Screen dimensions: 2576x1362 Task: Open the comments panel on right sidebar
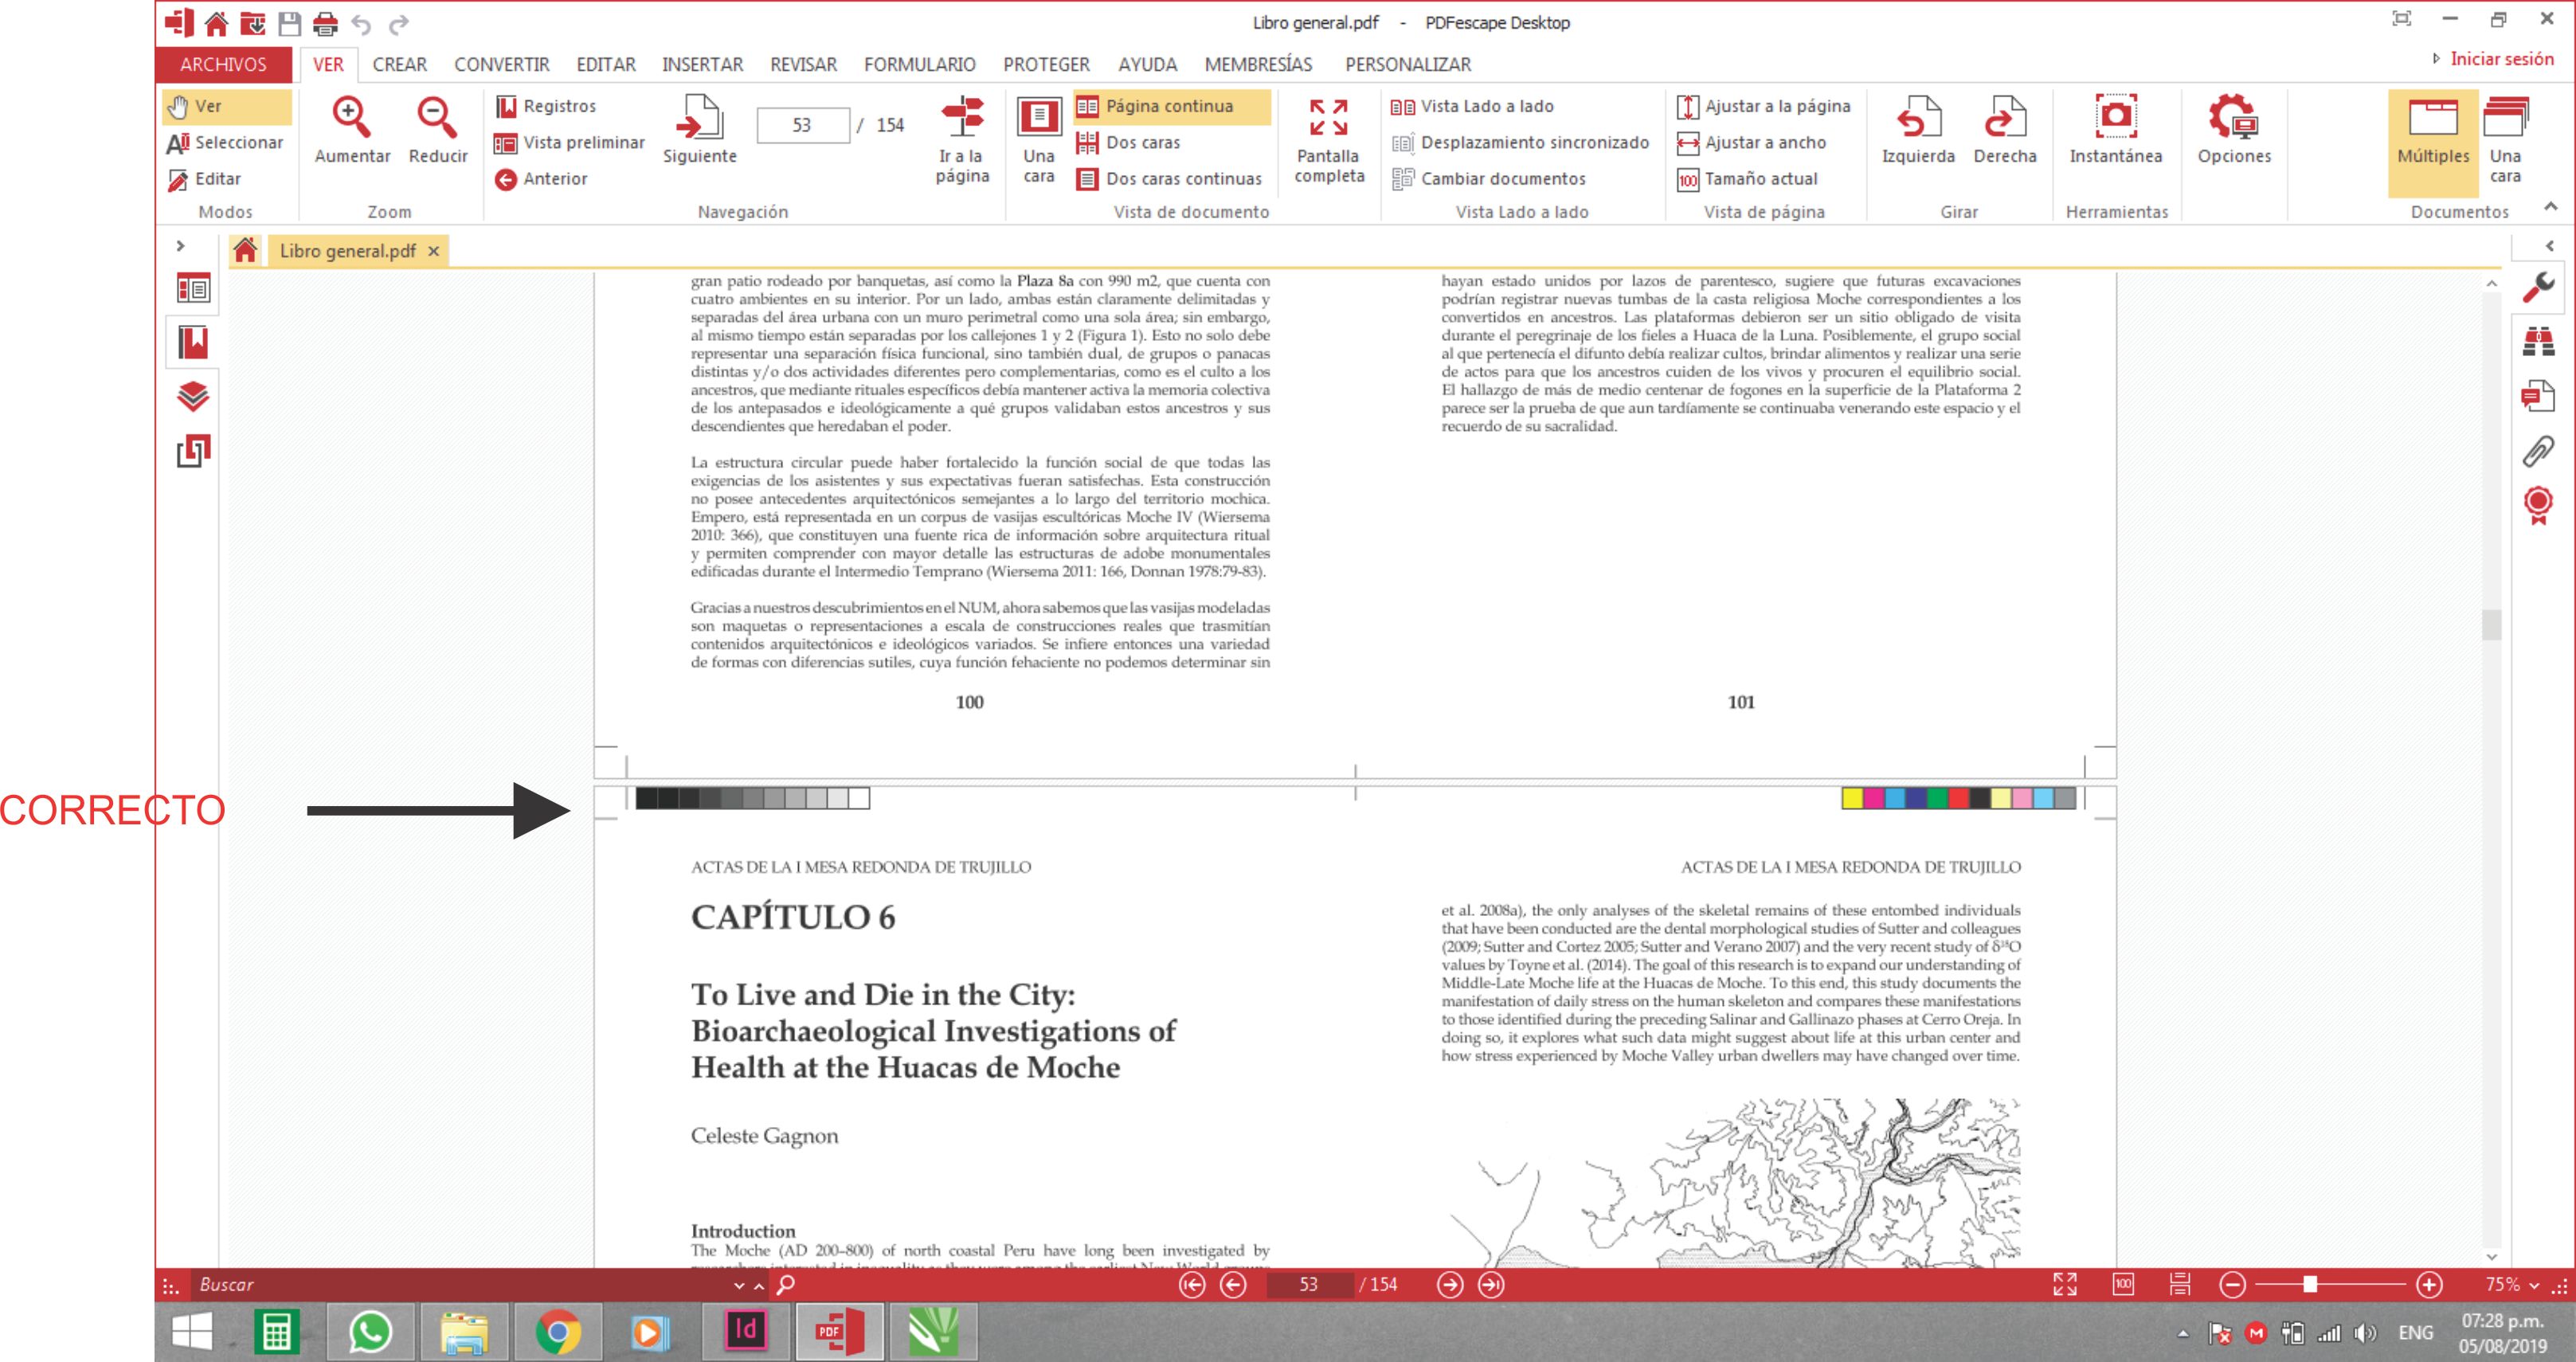(2538, 396)
